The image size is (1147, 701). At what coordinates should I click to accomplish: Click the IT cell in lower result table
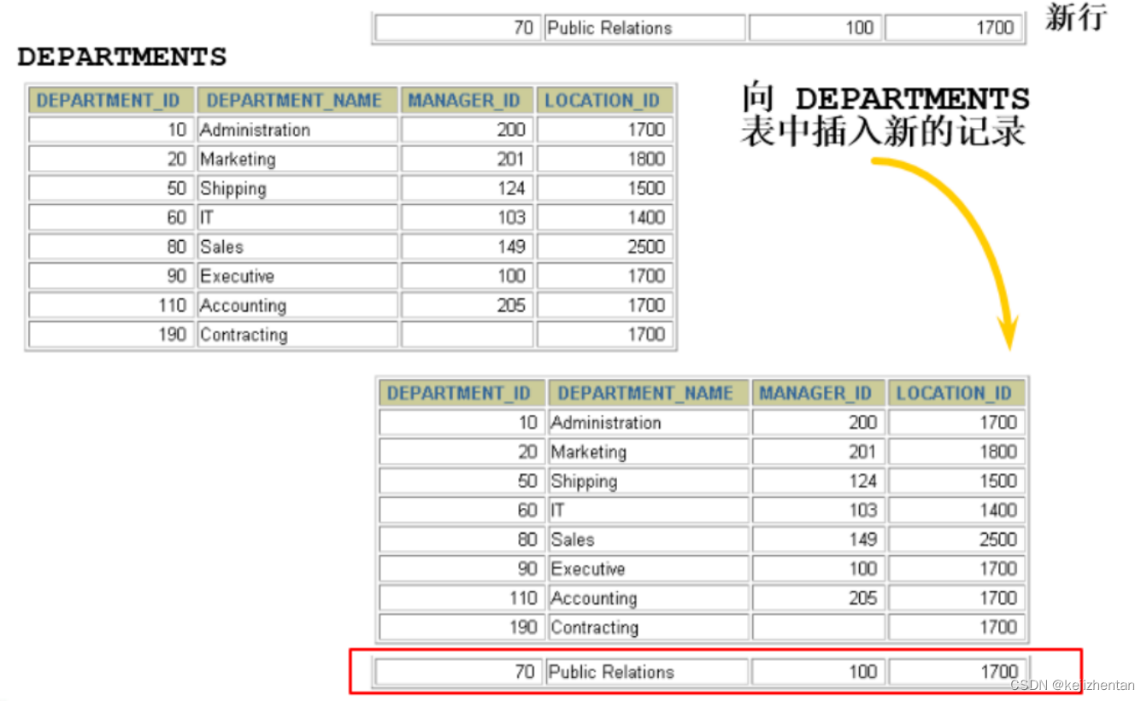tap(649, 510)
